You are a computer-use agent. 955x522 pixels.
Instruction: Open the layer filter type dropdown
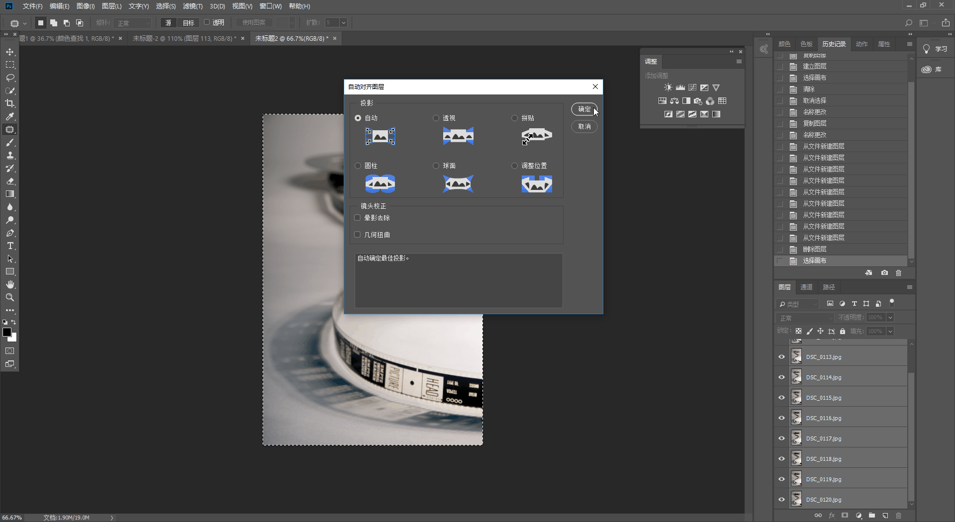799,304
